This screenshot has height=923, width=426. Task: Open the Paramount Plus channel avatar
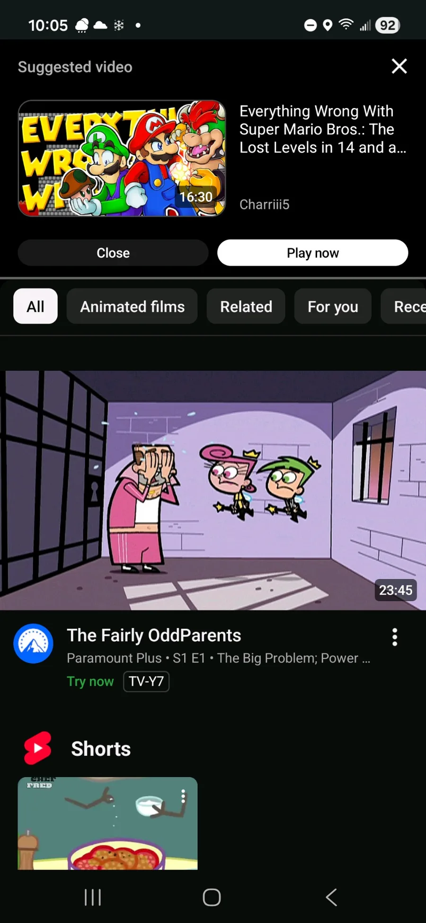(x=33, y=643)
